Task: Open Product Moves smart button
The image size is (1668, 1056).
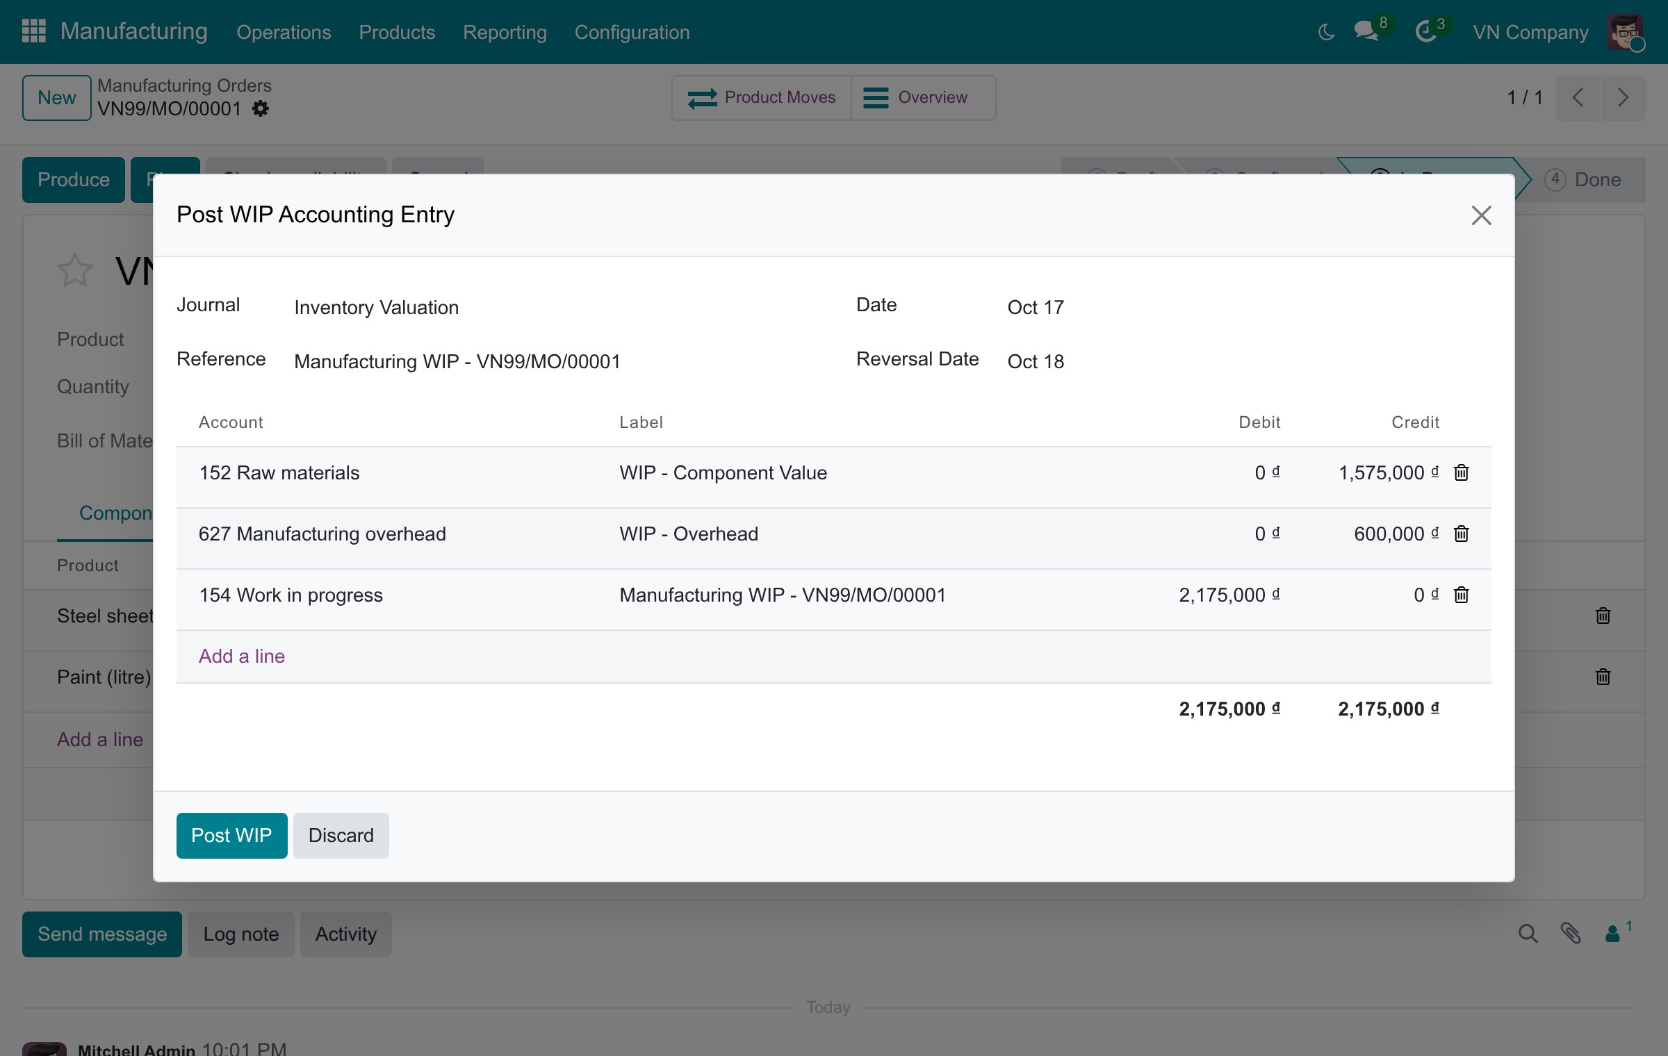Action: tap(762, 97)
